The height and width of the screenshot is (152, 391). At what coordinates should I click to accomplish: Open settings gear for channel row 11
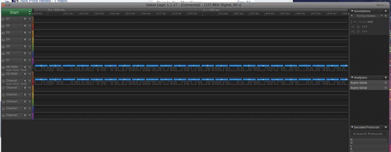(x=25, y=88)
